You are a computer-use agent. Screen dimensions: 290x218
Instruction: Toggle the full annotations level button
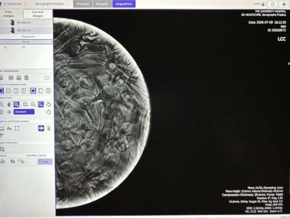click(x=33, y=91)
